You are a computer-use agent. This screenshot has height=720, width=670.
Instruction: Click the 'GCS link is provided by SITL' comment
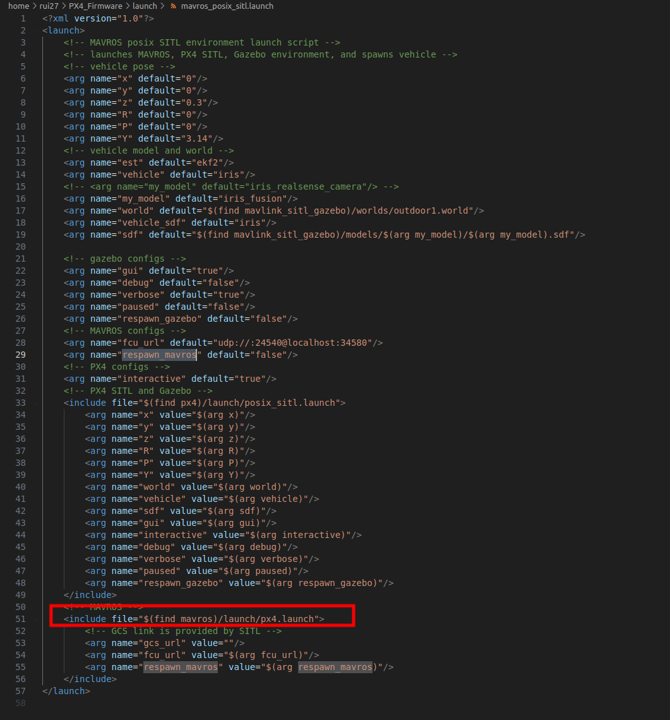tap(183, 631)
